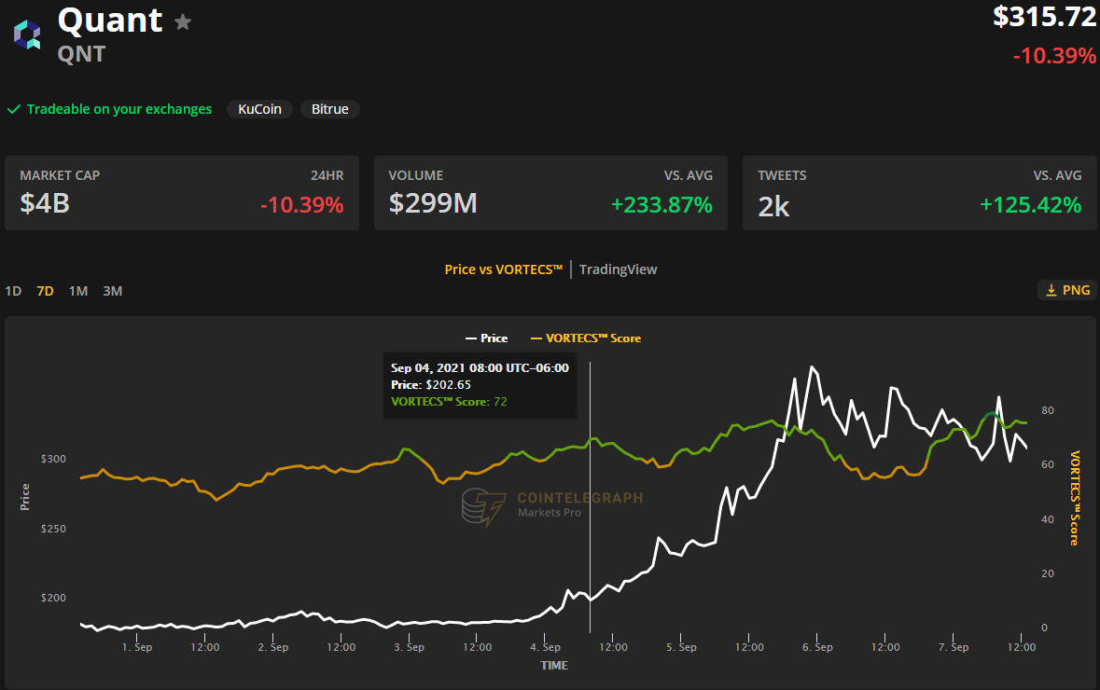1100x690 pixels.
Task: Open the KuCoin exchange tag
Action: (260, 109)
